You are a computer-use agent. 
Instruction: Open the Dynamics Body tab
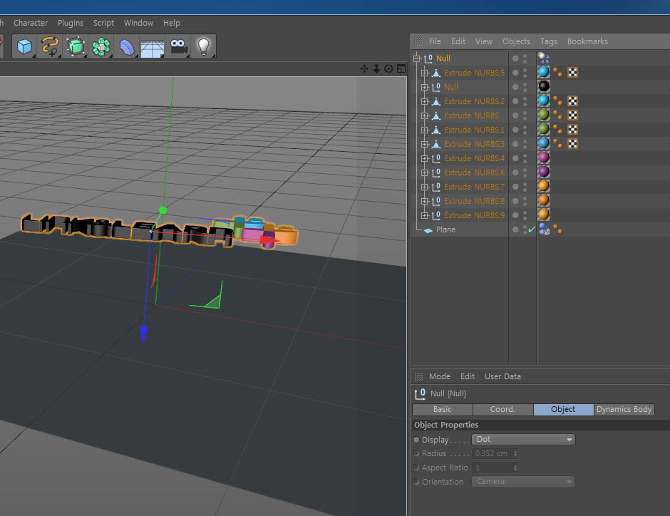pyautogui.click(x=624, y=409)
